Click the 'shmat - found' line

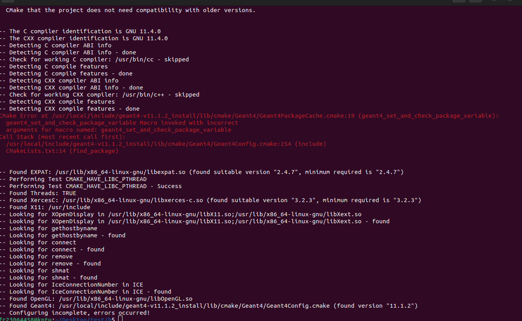click(53, 278)
